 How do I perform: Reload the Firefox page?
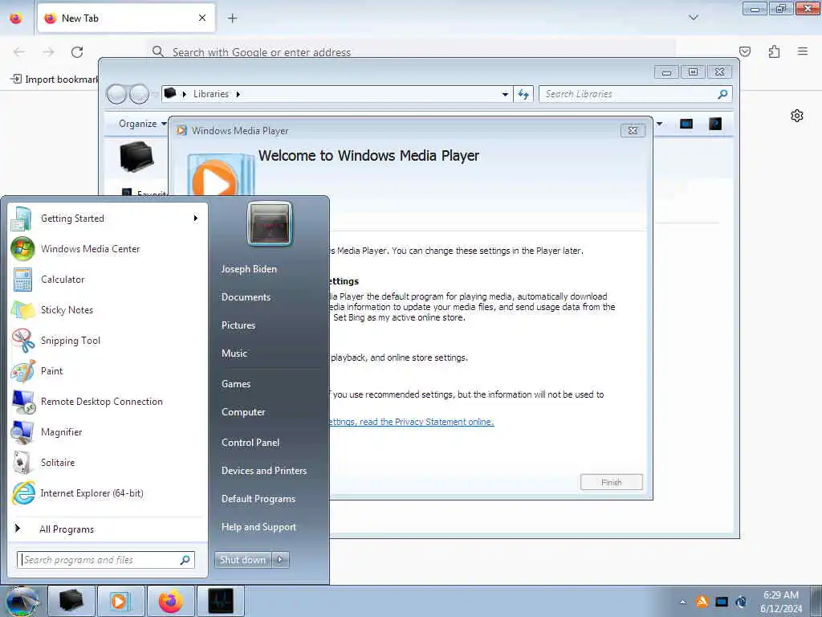[77, 52]
